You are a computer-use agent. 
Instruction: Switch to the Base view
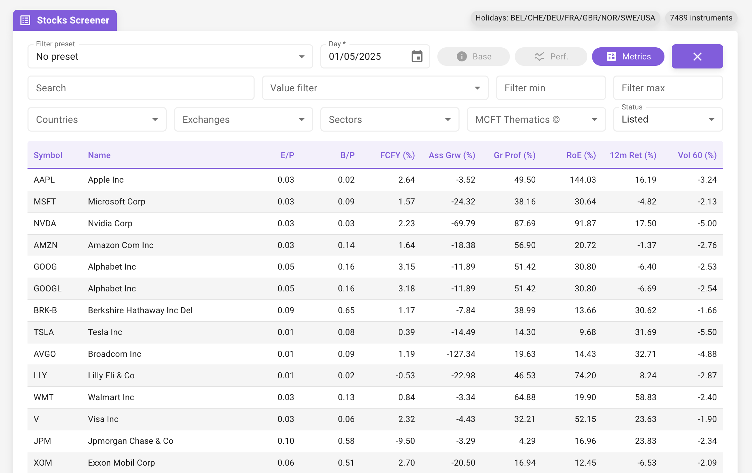coord(473,56)
